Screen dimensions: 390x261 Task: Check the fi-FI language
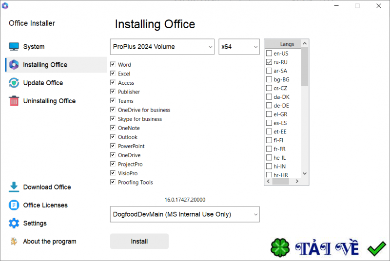(x=269, y=140)
